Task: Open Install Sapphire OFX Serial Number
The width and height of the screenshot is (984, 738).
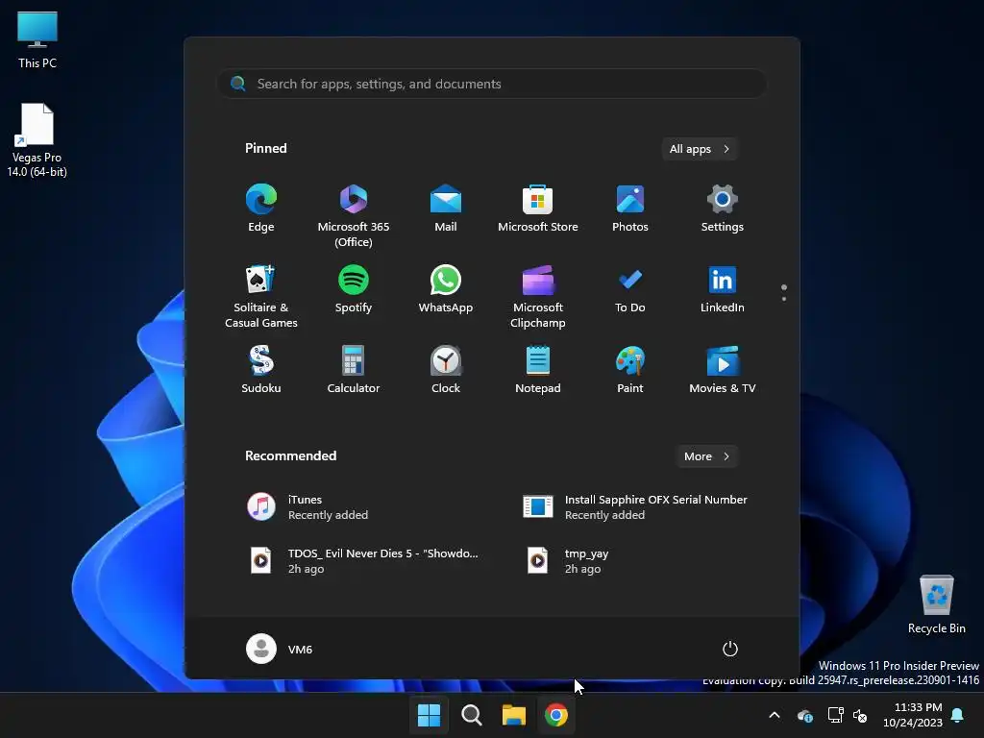Action: (636, 507)
